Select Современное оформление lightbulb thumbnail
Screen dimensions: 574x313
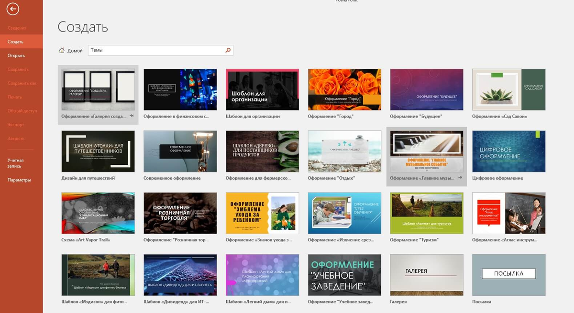pyautogui.click(x=180, y=151)
